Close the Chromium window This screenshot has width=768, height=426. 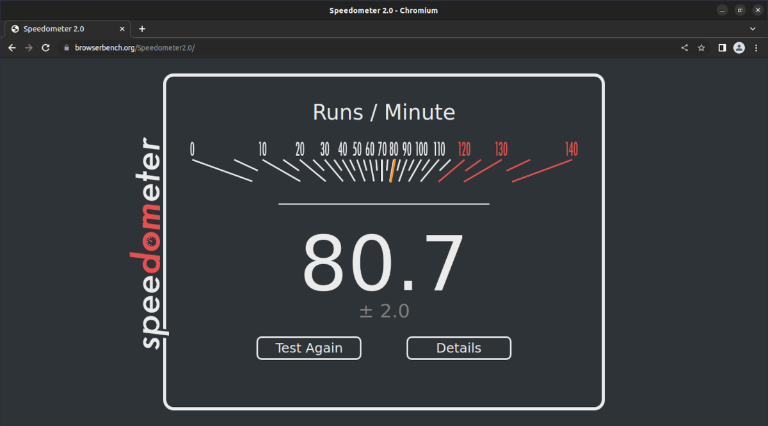[x=757, y=10]
